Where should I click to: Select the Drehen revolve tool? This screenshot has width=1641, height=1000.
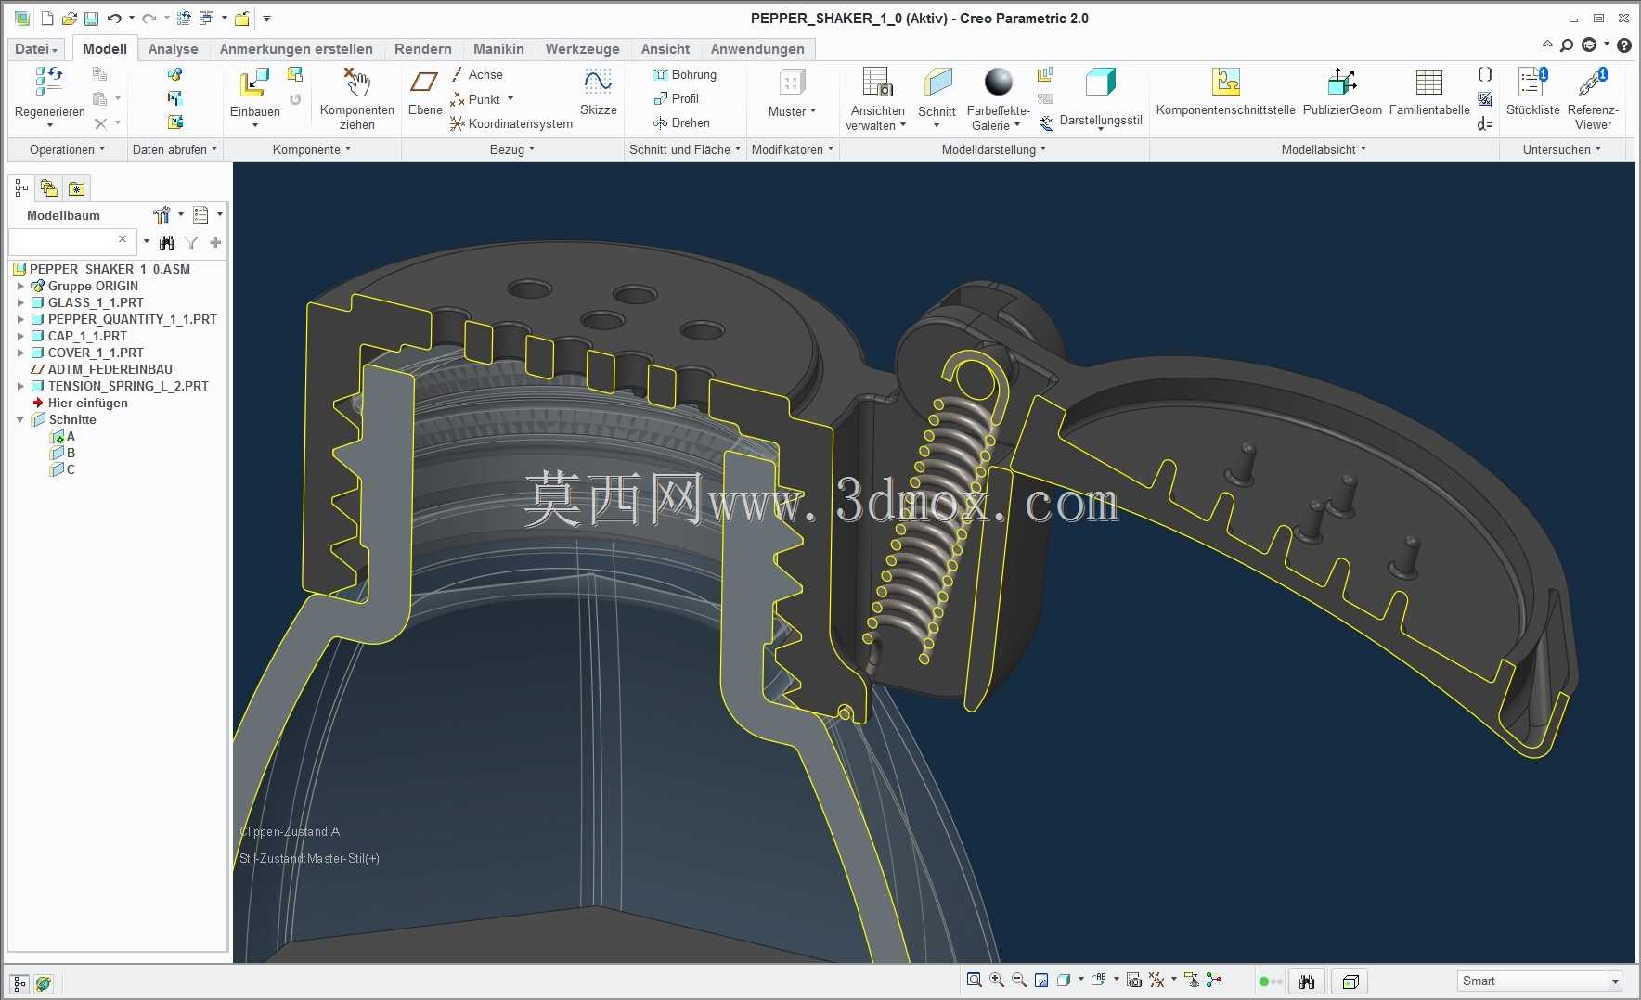[681, 122]
